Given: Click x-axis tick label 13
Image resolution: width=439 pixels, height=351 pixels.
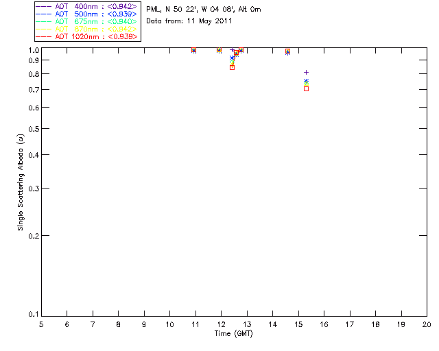Looking at the screenshot, I should click(247, 324).
